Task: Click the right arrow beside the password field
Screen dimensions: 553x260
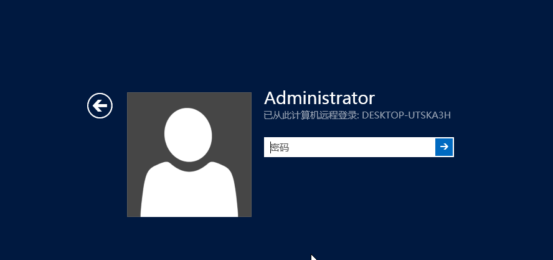Action: tap(444, 147)
